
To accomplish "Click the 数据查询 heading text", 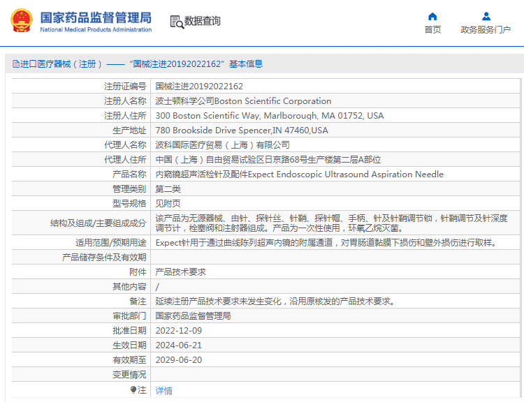I will [x=202, y=21].
